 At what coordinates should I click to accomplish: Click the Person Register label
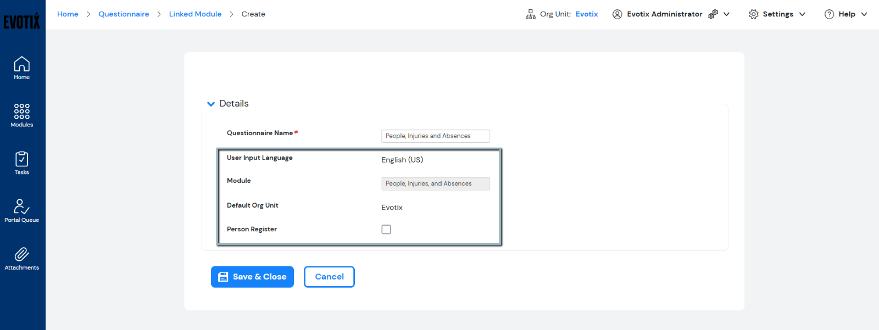[252, 230]
